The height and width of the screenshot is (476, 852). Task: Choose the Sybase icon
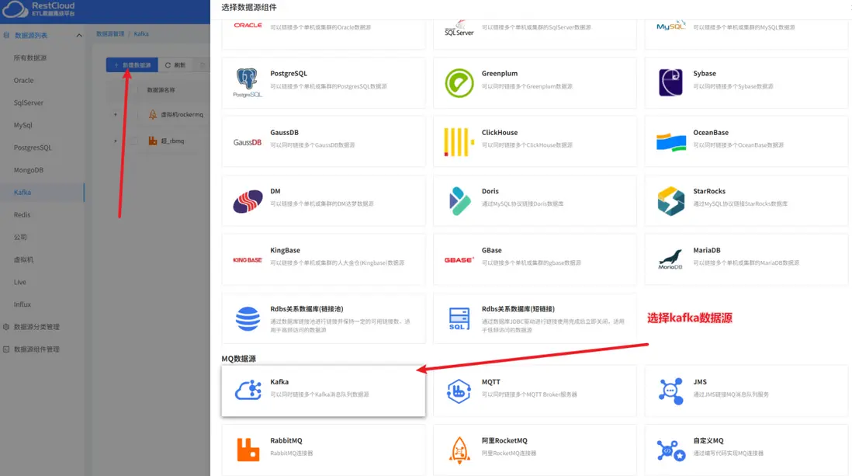[x=670, y=82]
